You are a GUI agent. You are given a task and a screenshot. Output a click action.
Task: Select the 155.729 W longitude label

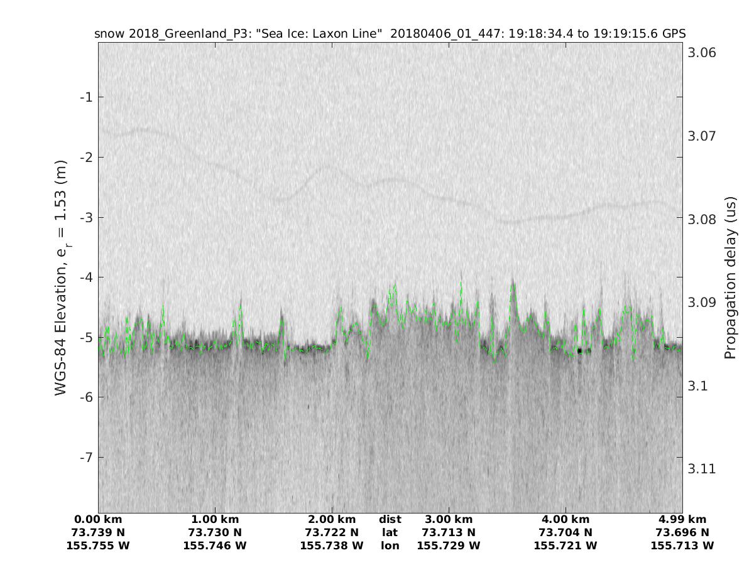[448, 546]
